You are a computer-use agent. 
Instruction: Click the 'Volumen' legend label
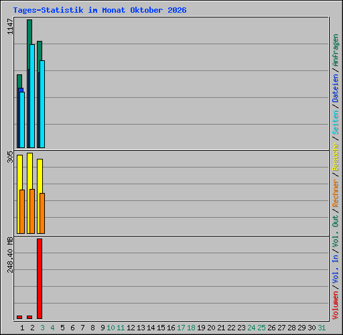coord(335,306)
